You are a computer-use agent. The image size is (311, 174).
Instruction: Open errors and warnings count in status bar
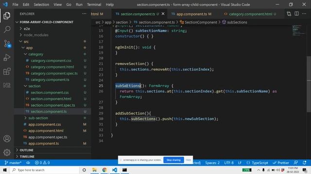tap(42, 163)
